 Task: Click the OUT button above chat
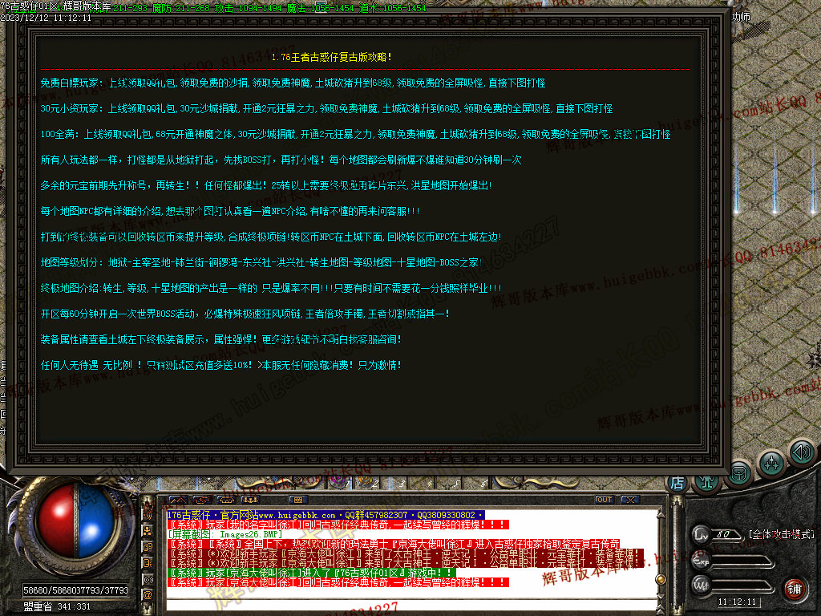[x=605, y=500]
